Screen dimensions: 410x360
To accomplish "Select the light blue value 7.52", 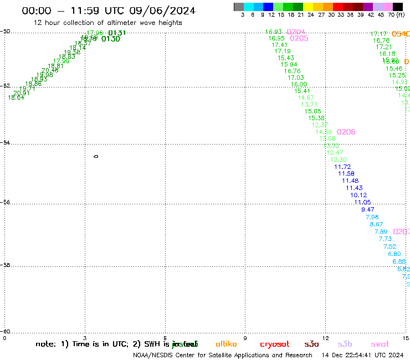I will 389,246.
